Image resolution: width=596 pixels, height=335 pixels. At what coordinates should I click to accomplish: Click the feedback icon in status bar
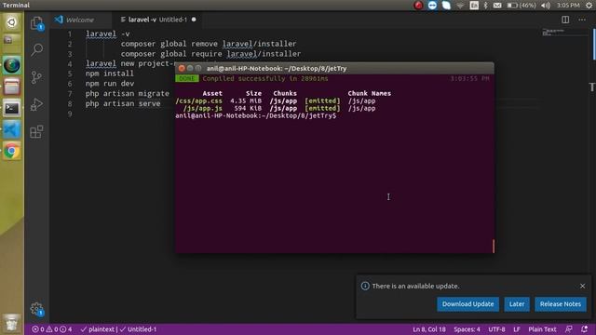[569, 329]
